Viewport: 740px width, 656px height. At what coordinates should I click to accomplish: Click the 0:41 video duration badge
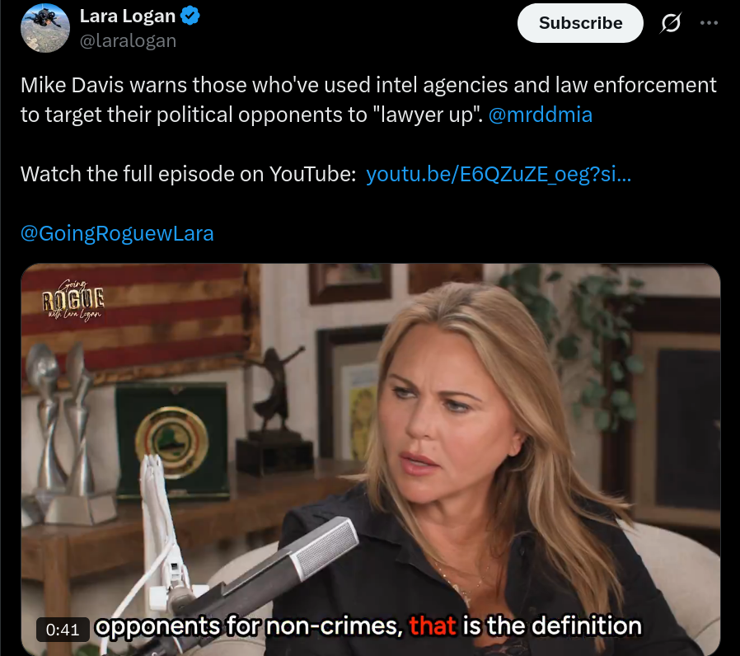click(x=63, y=630)
